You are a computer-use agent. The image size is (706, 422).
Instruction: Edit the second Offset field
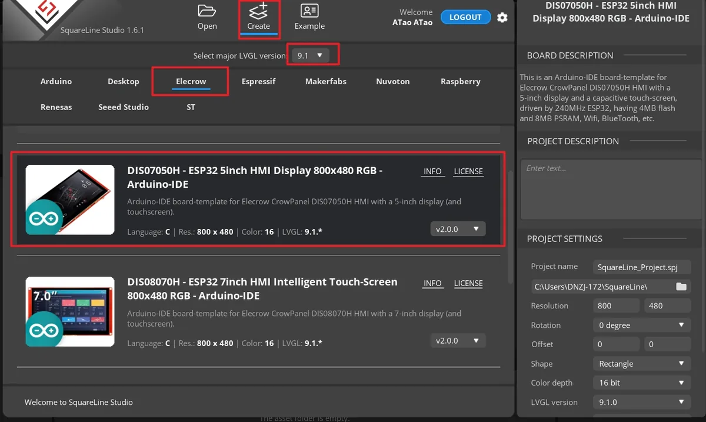[x=667, y=344]
